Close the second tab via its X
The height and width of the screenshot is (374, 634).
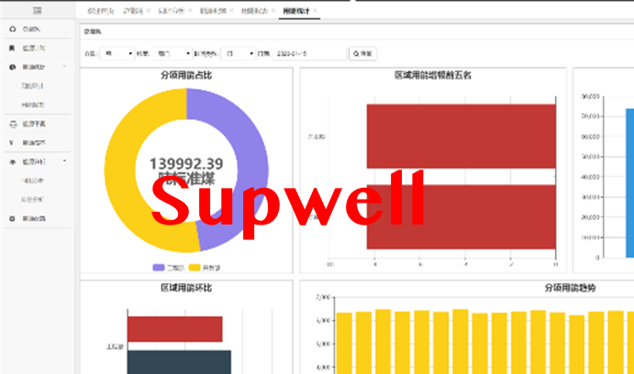pyautogui.click(x=149, y=10)
